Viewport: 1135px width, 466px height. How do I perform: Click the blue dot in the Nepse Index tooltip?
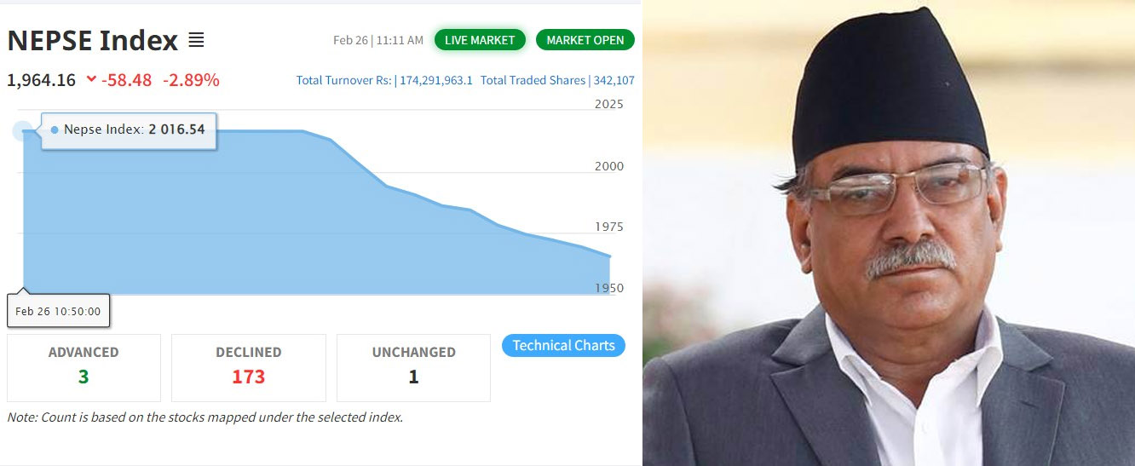coord(55,130)
